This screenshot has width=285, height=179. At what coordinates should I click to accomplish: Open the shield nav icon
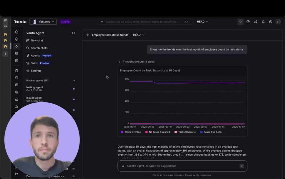[16, 78]
